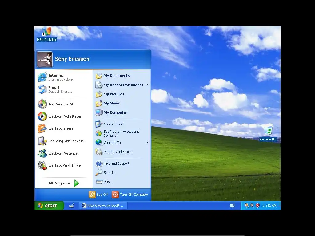Select the Connect To menu label
315x236 pixels.
112,143
